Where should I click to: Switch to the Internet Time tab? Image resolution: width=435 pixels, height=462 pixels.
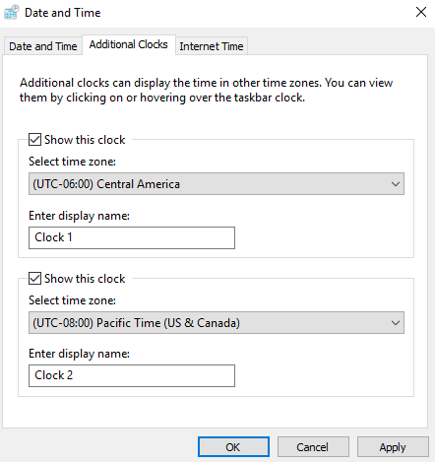tap(212, 46)
